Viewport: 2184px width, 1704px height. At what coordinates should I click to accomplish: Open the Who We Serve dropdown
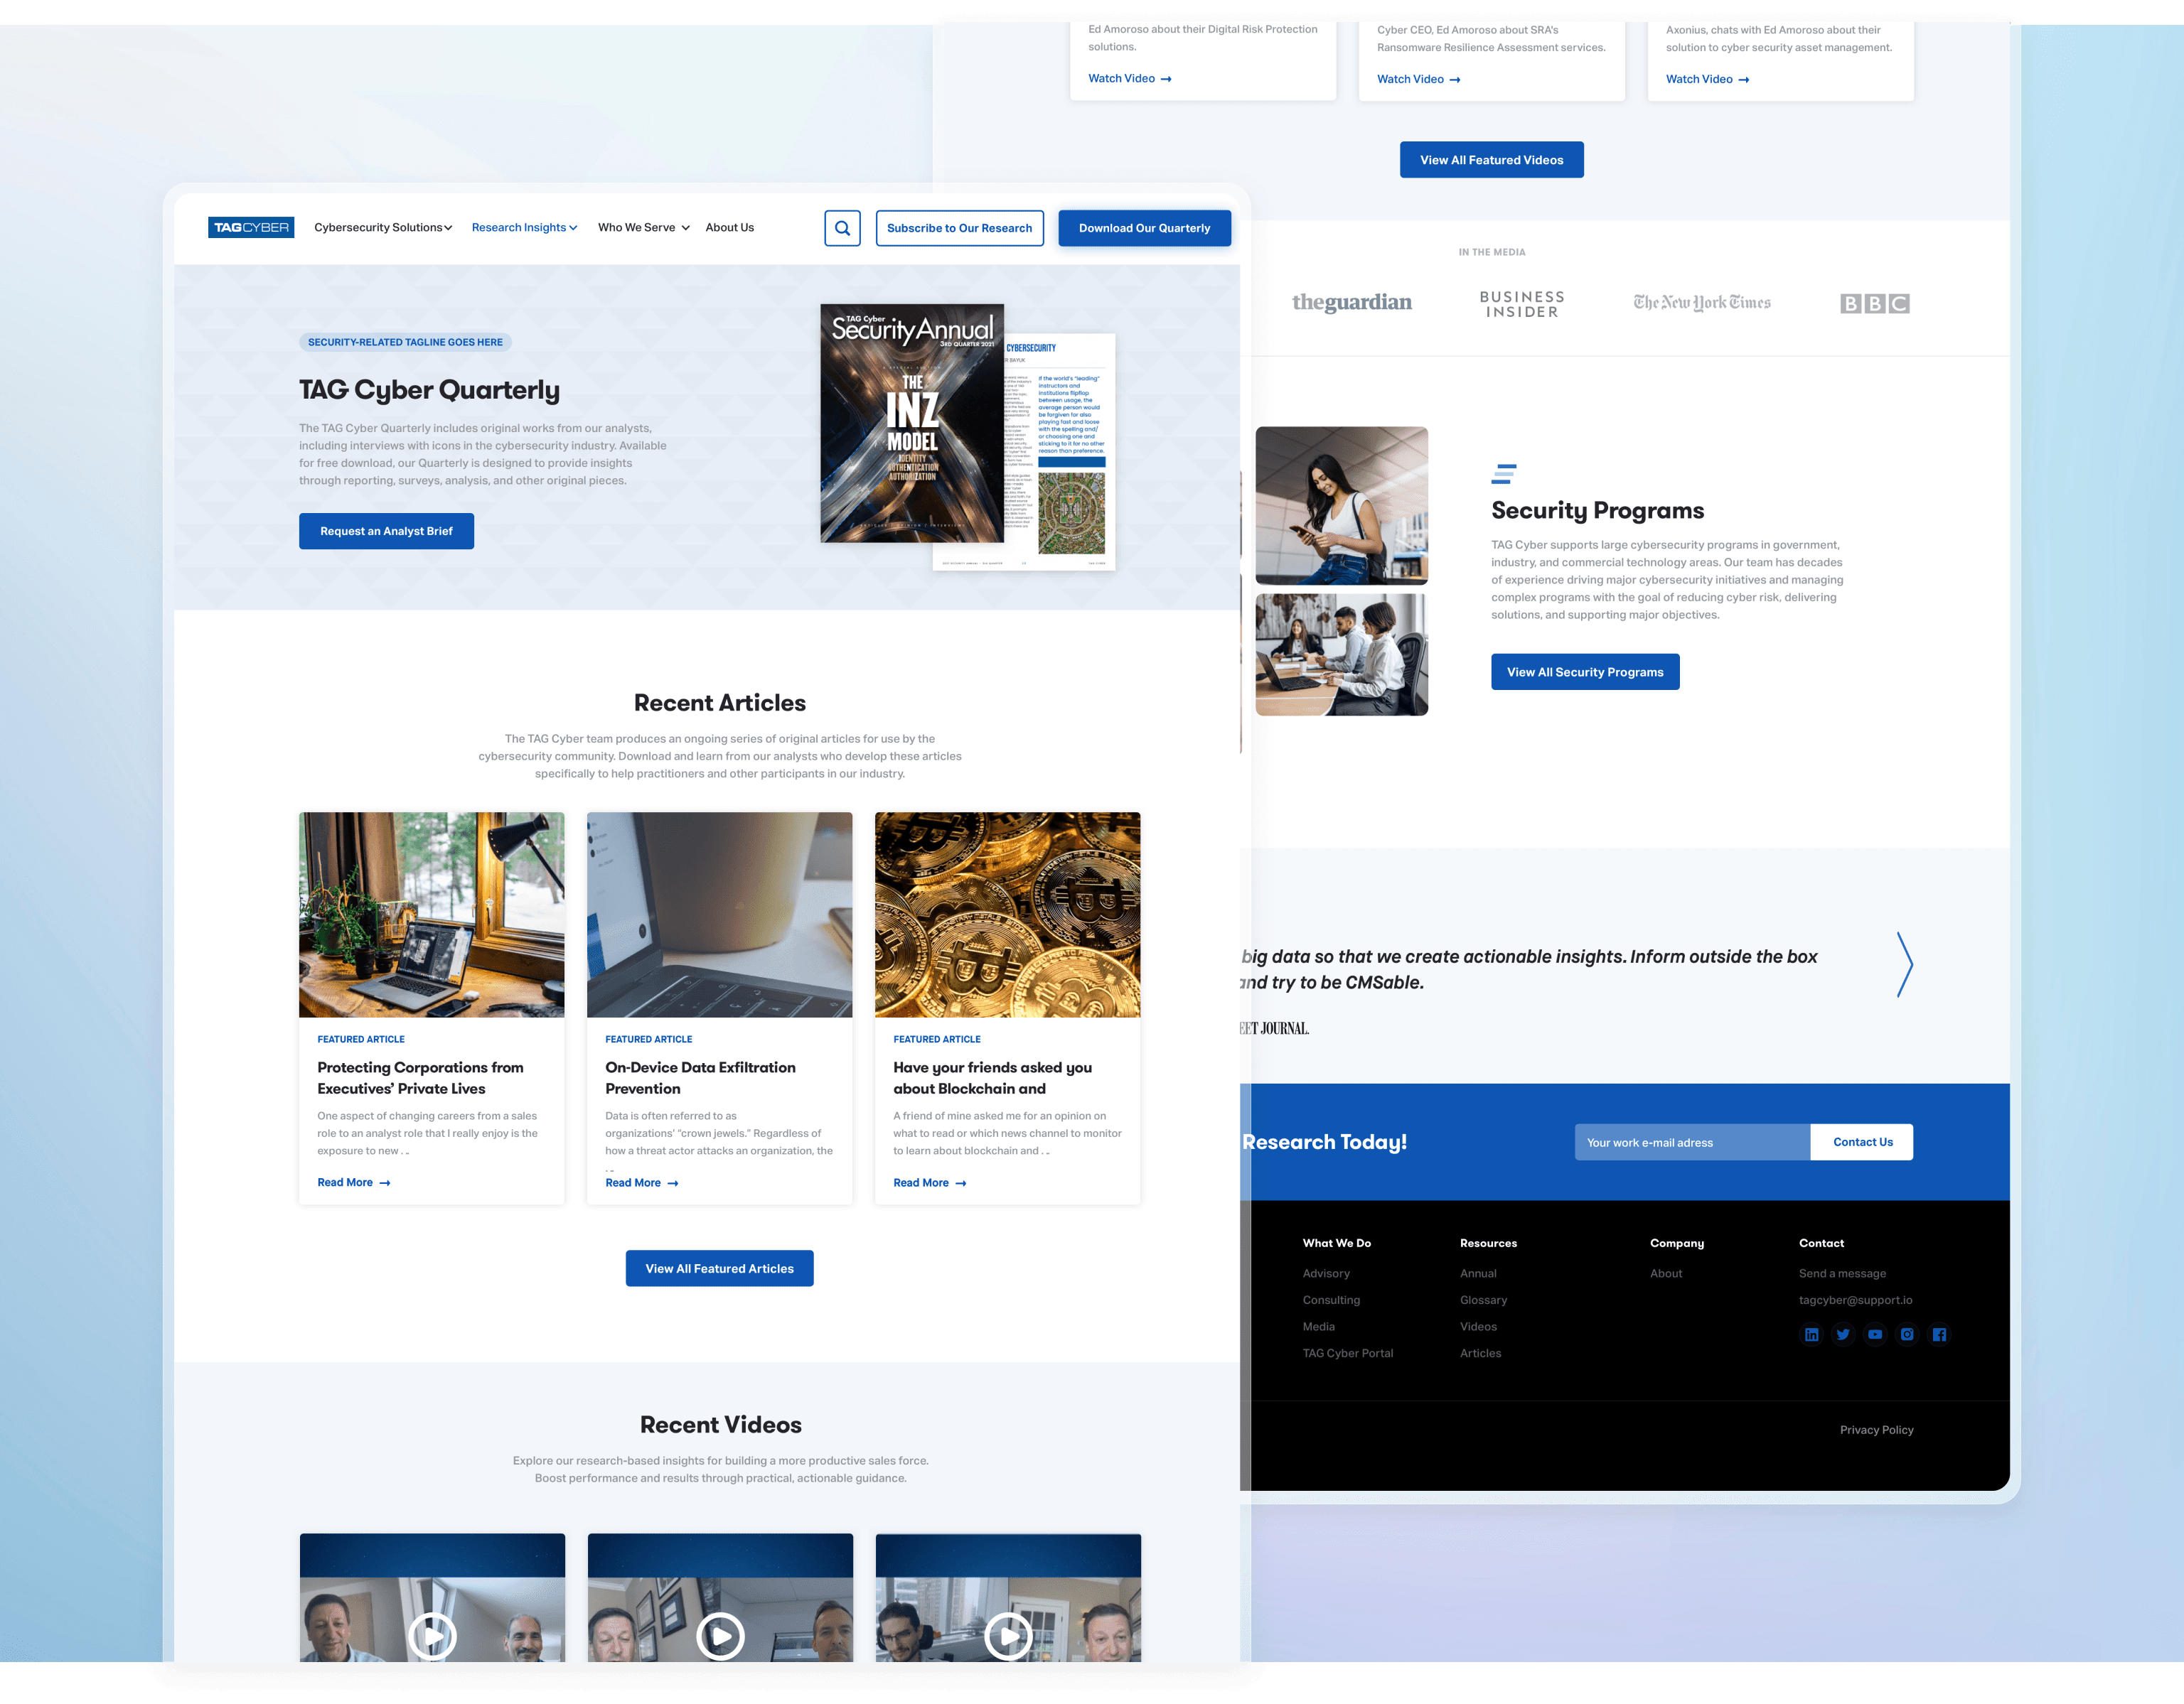click(643, 228)
